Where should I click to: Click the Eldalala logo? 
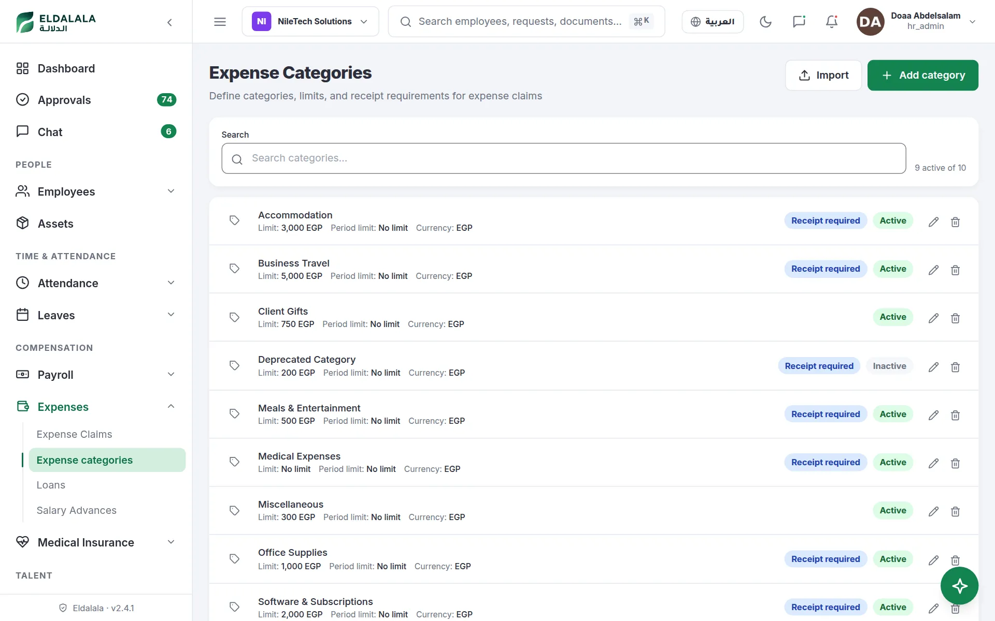click(56, 22)
